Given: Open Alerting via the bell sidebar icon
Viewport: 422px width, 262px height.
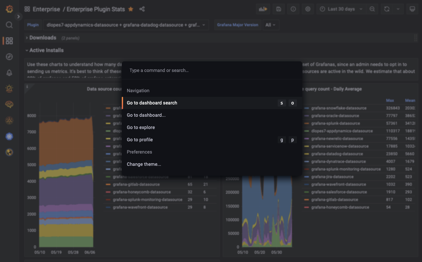Looking at the screenshot, I should coord(9,73).
